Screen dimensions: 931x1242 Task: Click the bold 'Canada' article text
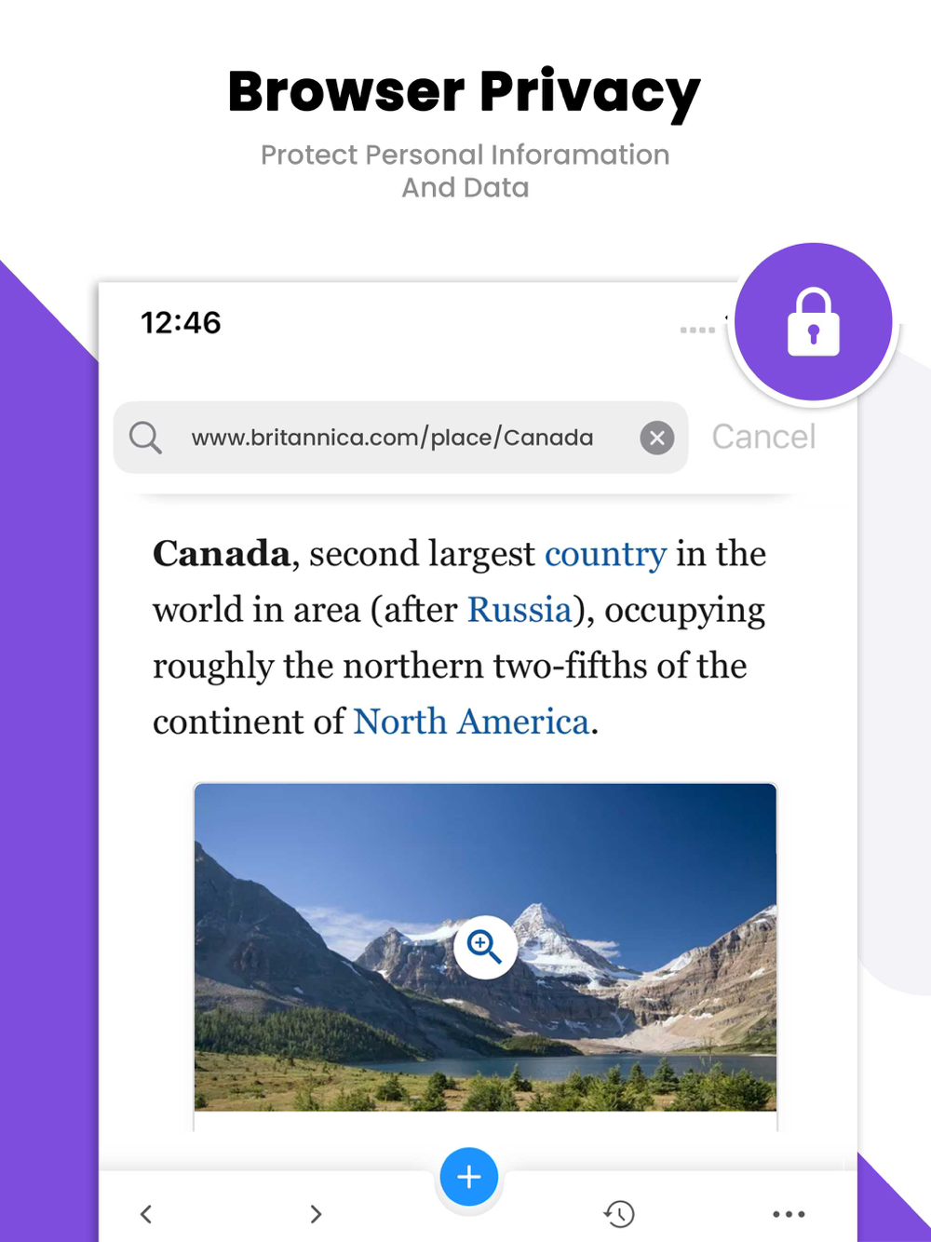222,554
